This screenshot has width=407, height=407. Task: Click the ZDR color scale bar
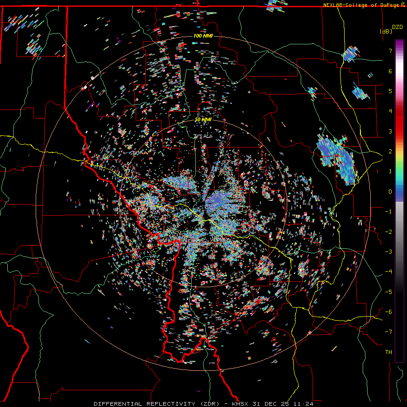(399, 201)
